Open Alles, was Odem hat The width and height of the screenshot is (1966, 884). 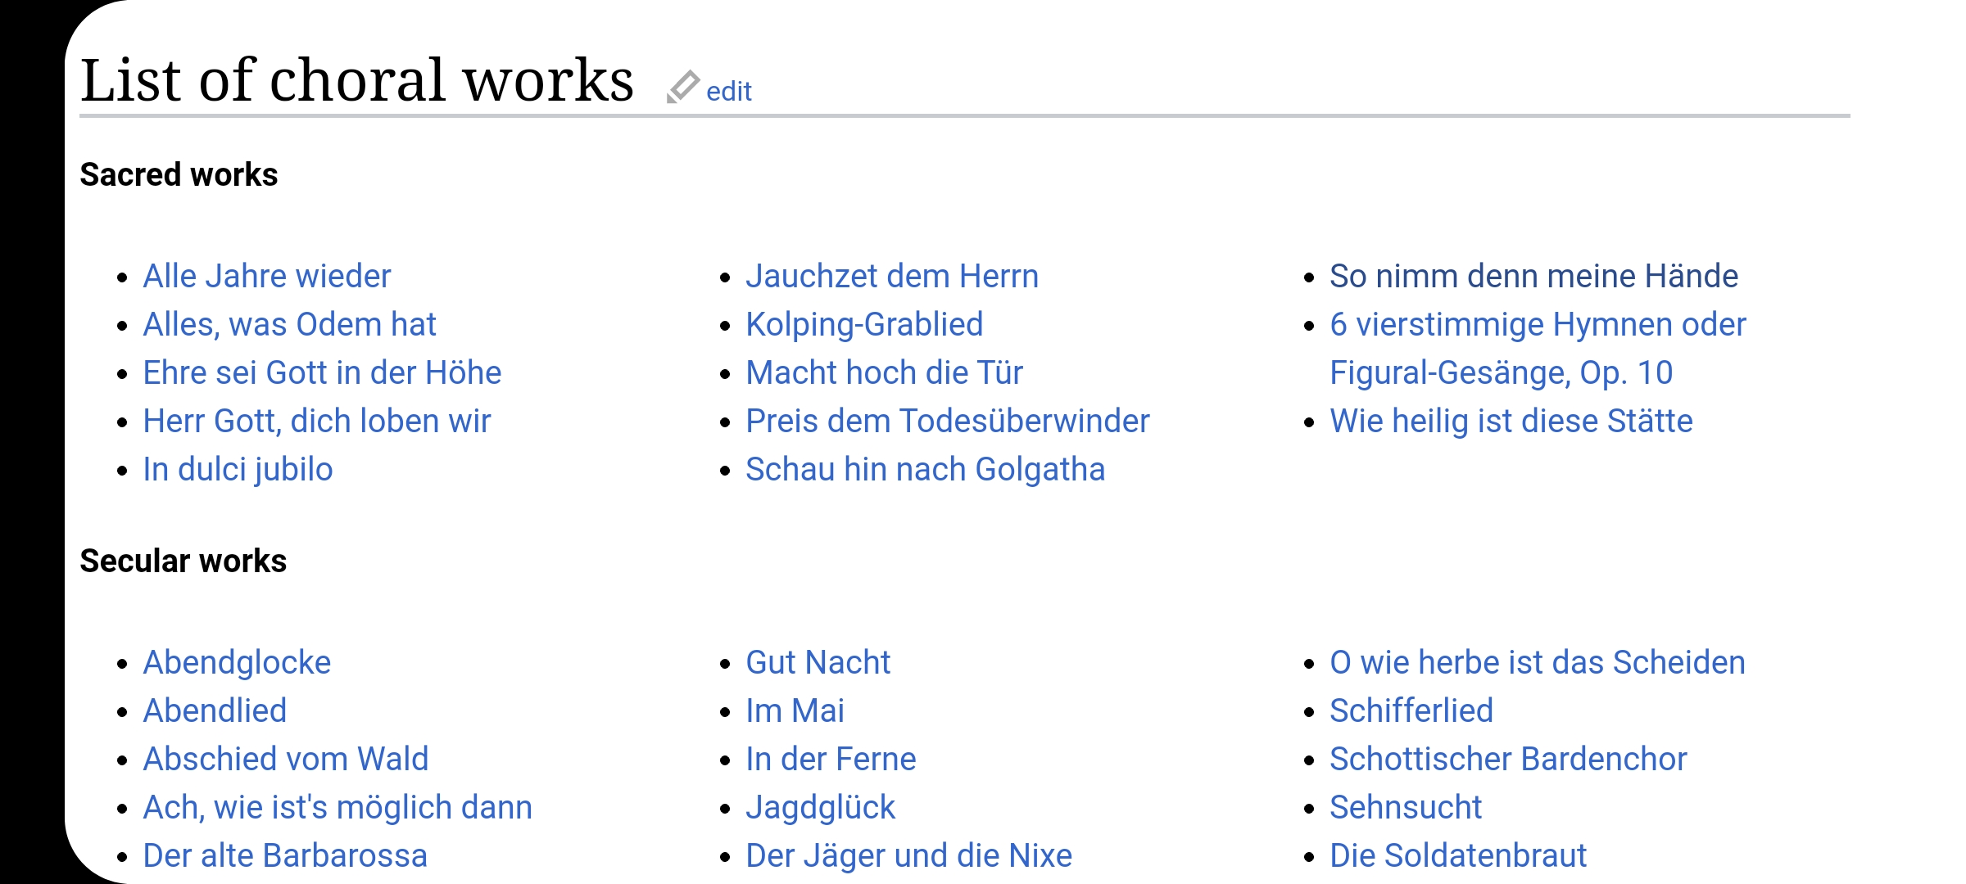tap(289, 325)
